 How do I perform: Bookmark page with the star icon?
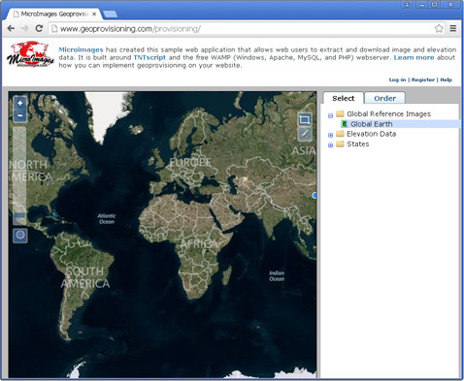pyautogui.click(x=439, y=28)
